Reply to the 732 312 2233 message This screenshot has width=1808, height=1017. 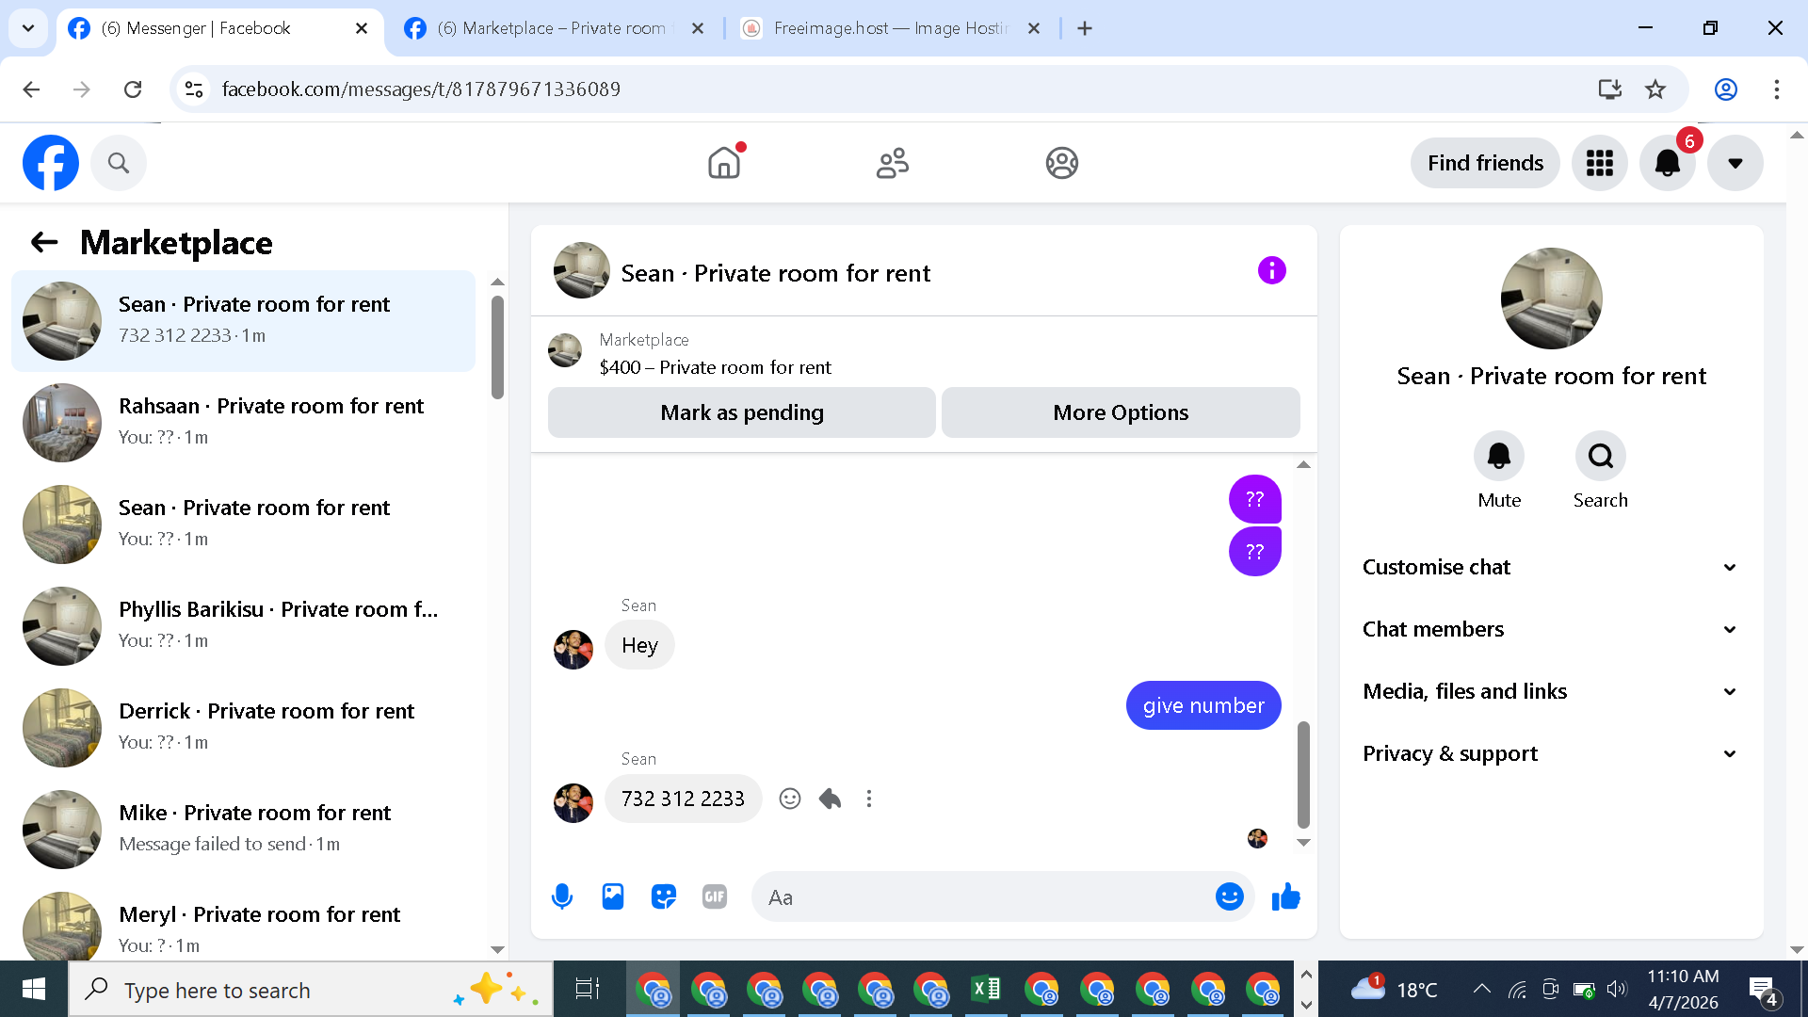(x=830, y=799)
